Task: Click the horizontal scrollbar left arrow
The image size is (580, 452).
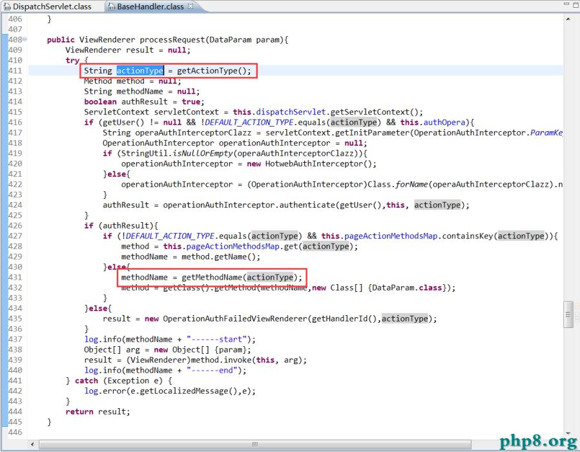Action: pyautogui.click(x=32, y=444)
